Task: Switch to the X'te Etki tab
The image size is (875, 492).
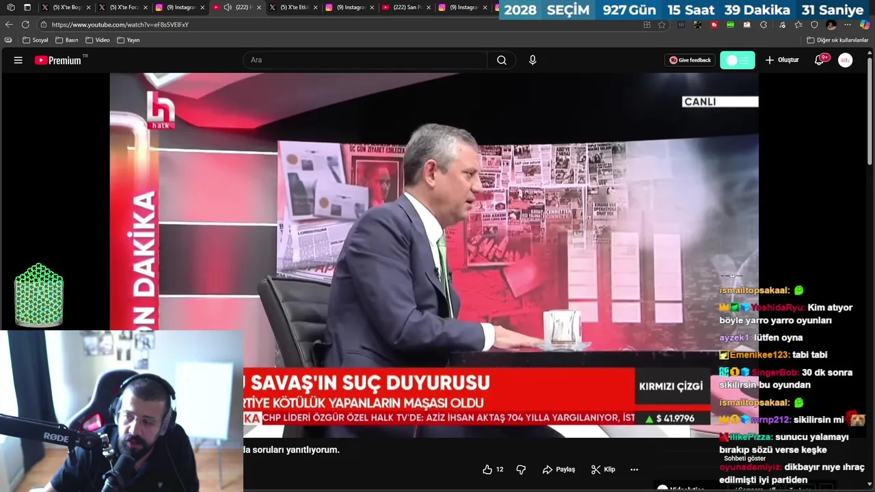Action: point(295,8)
